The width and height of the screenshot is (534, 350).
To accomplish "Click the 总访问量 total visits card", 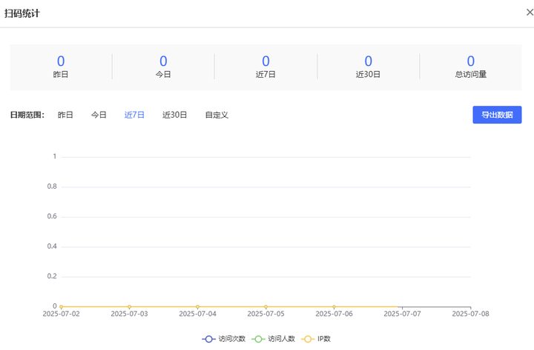I will click(471, 67).
